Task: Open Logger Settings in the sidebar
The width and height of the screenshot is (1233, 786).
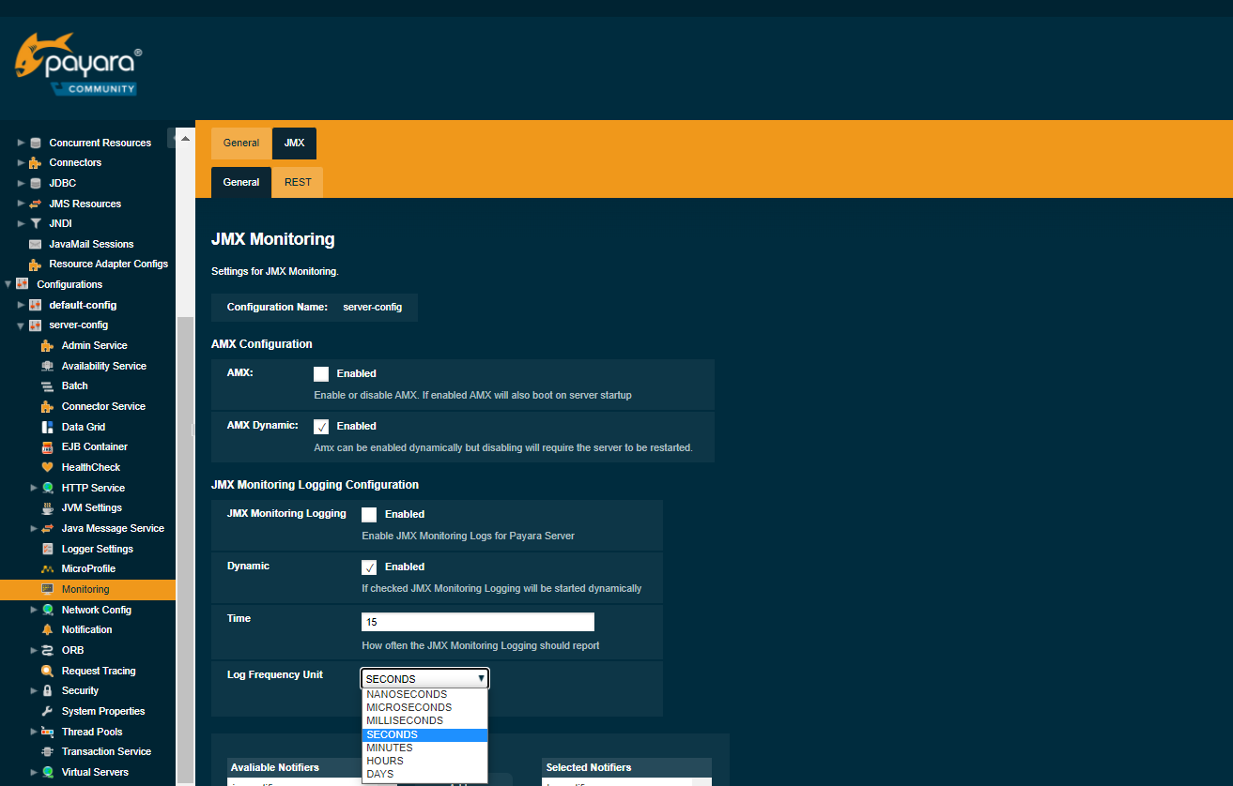Action: [x=97, y=549]
